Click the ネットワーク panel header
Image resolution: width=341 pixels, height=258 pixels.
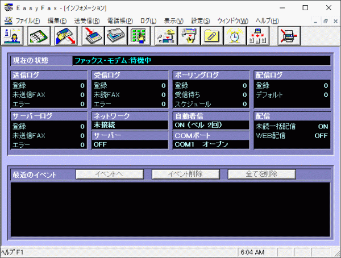coord(130,116)
